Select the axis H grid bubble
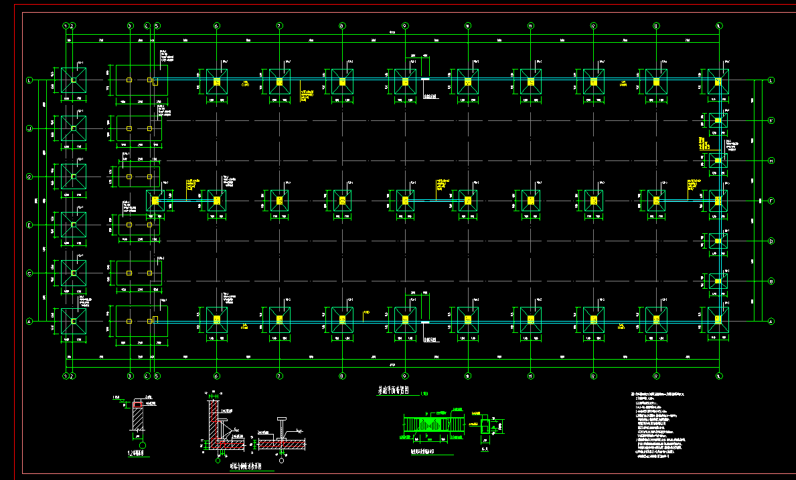796x480 pixels. [771, 160]
